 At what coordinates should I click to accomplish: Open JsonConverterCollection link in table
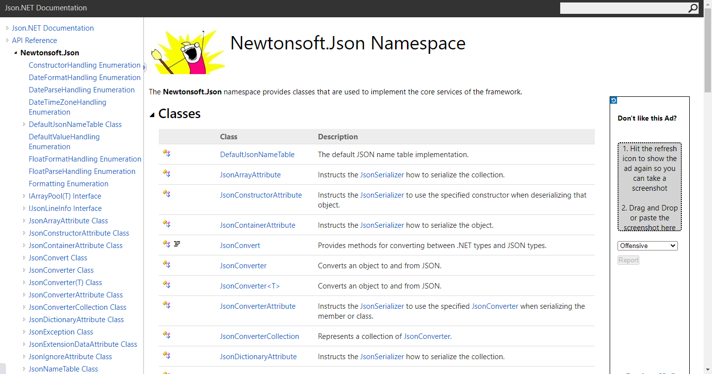[260, 336]
